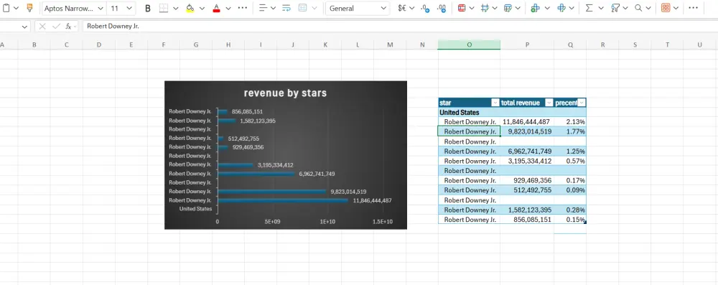
Task: Expand the currency format dropdown arrow
Action: 411,8
